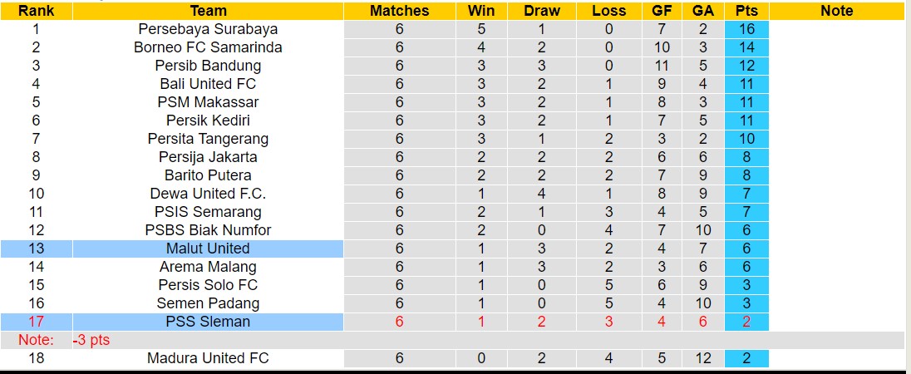Select the Loss column header
This screenshot has height=374, width=911.
point(609,11)
